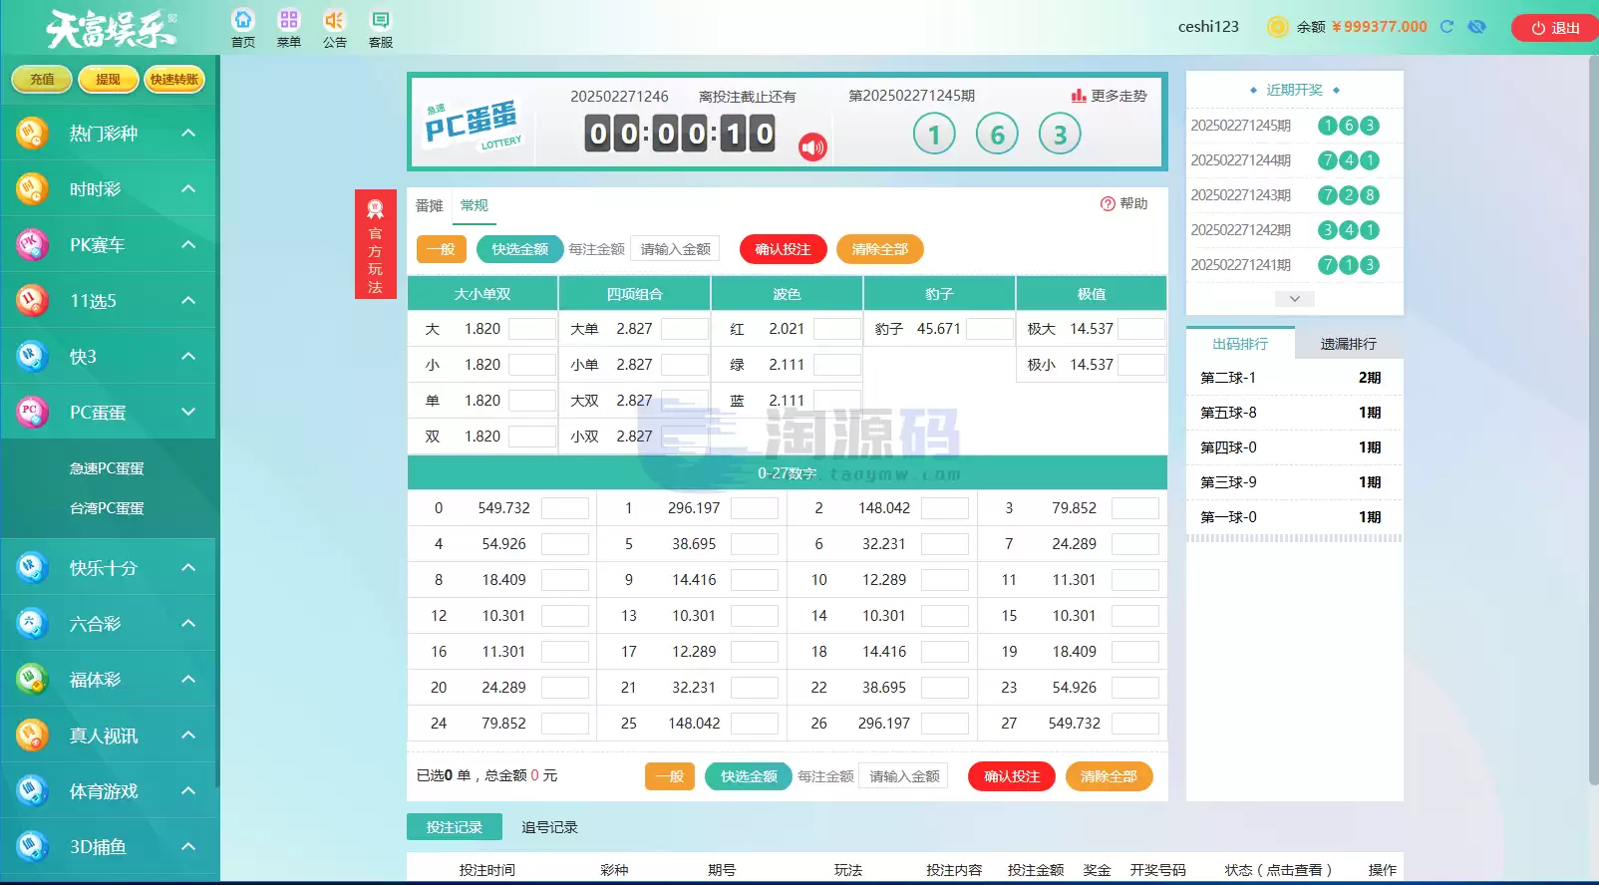1599x885 pixels.
Task: Click the top red 确认投注 button
Action: 784,249
